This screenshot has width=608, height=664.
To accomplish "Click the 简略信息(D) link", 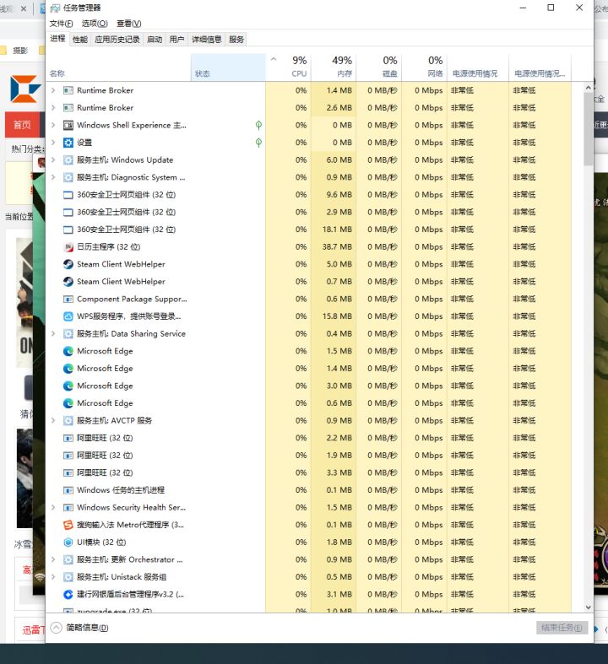I will [87, 628].
